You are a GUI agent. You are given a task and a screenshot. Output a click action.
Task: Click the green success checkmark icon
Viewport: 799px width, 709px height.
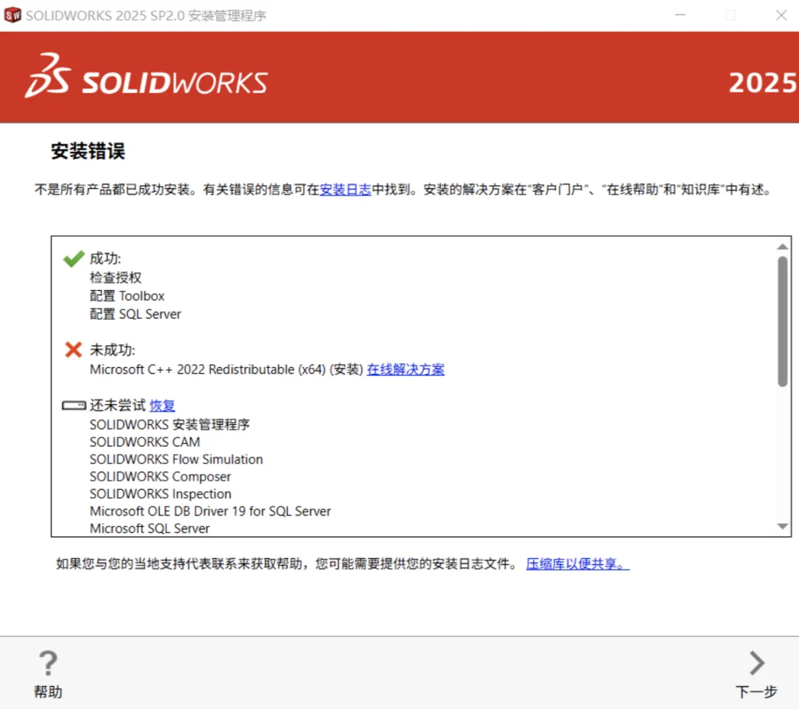[x=74, y=258]
